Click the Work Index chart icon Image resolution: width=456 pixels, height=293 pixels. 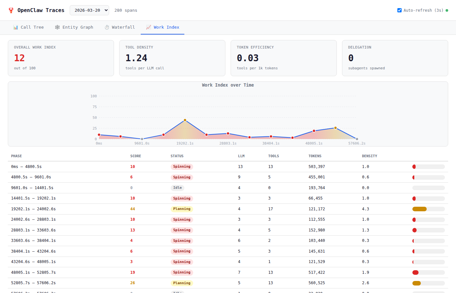pos(149,27)
